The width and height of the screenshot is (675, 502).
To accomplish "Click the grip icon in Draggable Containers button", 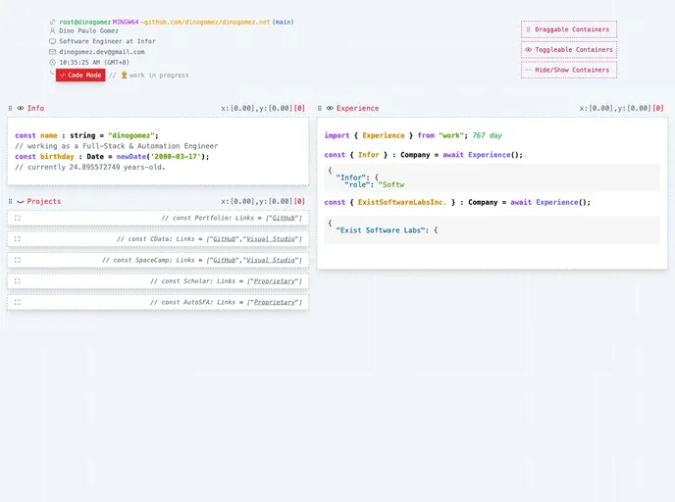I will pyautogui.click(x=528, y=29).
